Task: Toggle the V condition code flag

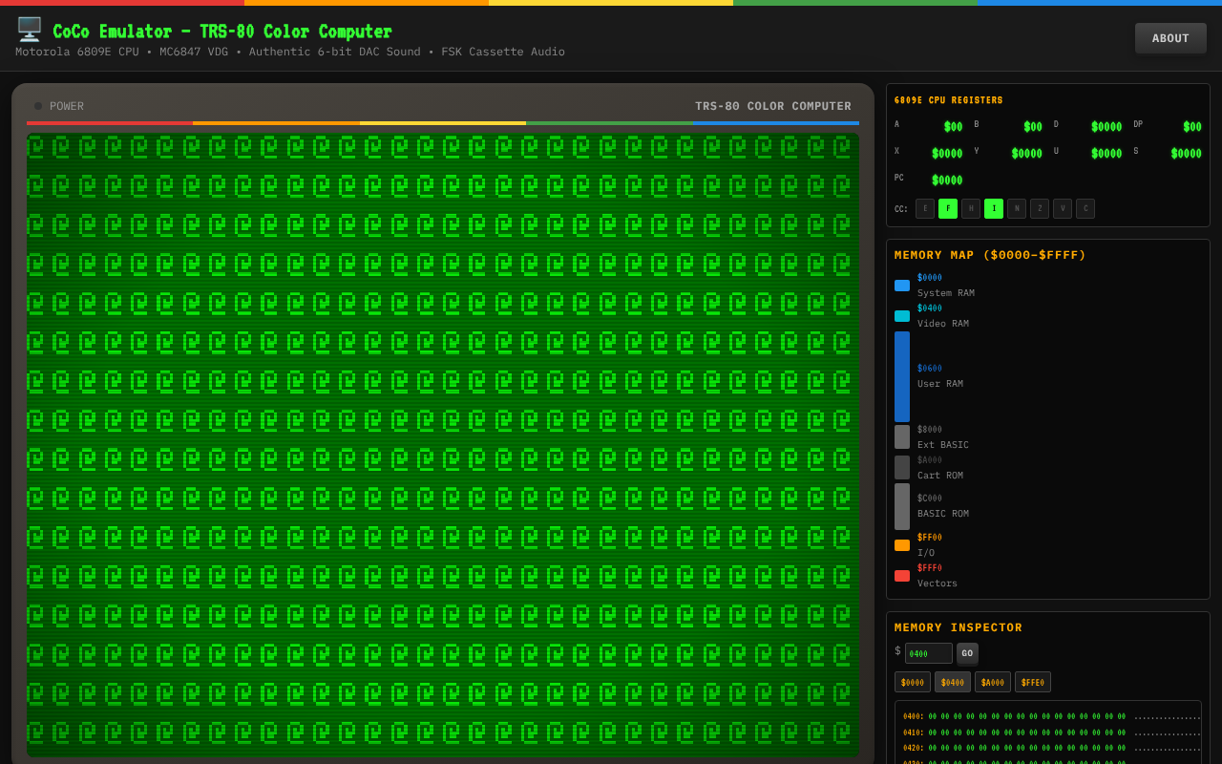Action: [x=1063, y=209]
